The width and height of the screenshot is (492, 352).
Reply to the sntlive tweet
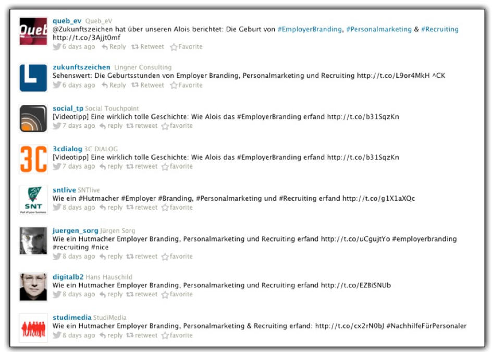[x=111, y=208]
